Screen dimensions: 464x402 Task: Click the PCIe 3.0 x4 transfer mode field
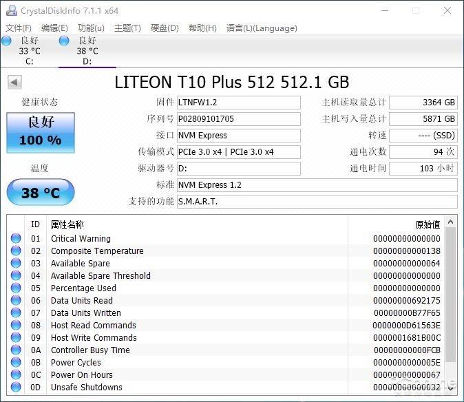(x=239, y=152)
